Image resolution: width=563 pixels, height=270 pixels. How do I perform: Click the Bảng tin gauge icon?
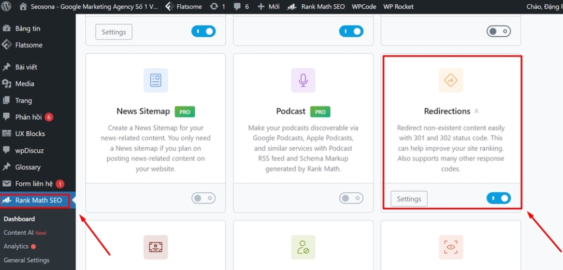coord(6,29)
